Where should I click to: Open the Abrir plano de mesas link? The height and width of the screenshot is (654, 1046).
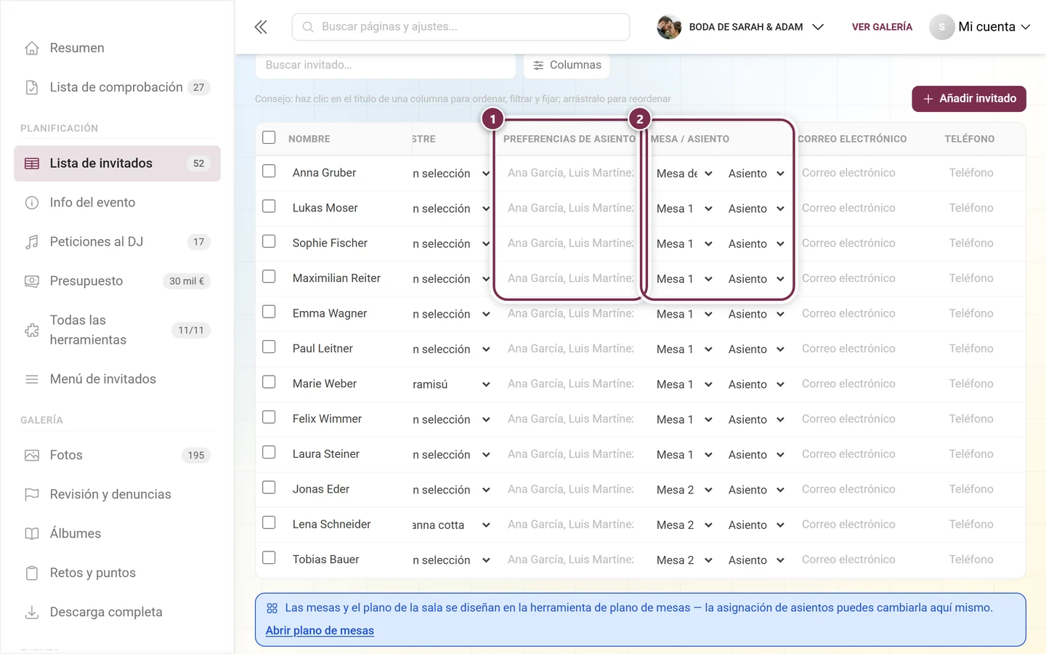(320, 631)
